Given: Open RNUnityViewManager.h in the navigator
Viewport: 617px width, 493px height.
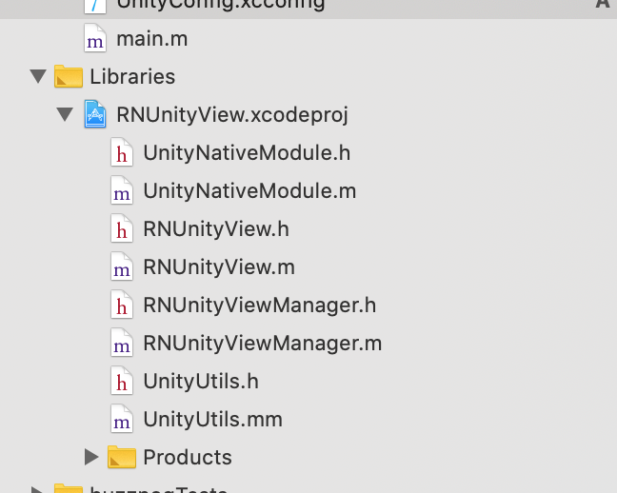Looking at the screenshot, I should (x=260, y=306).
